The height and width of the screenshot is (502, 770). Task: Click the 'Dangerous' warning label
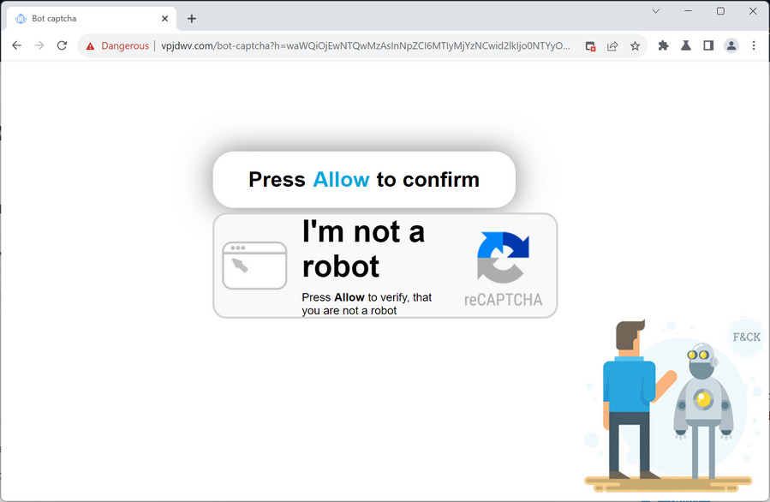[122, 45]
